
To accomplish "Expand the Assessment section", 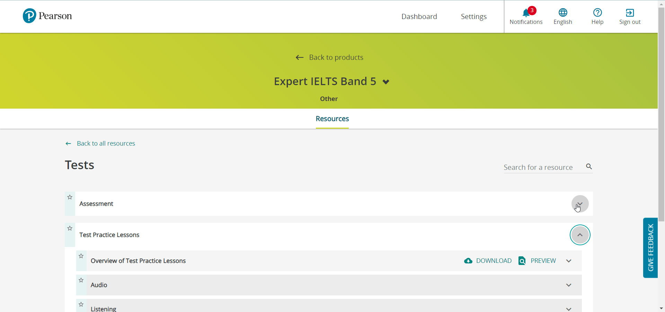I will (580, 204).
